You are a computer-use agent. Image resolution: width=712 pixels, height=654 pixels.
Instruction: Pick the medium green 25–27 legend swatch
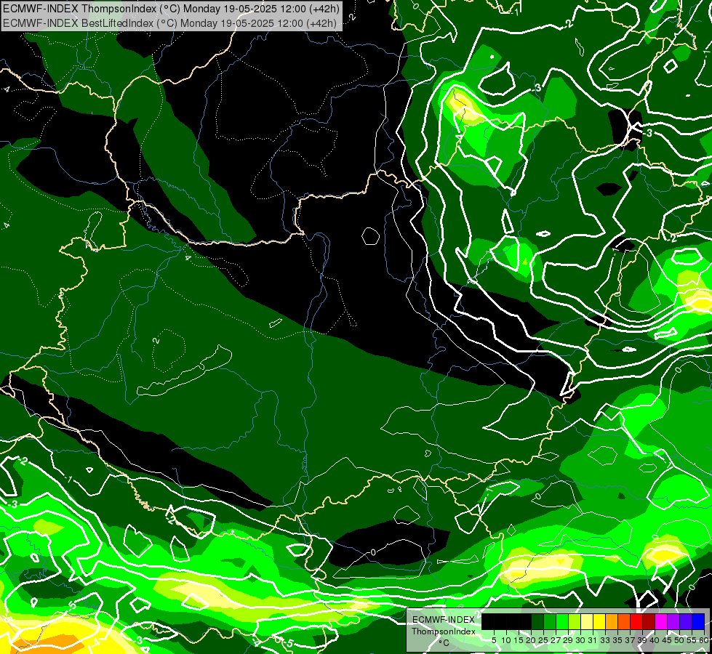(550, 622)
